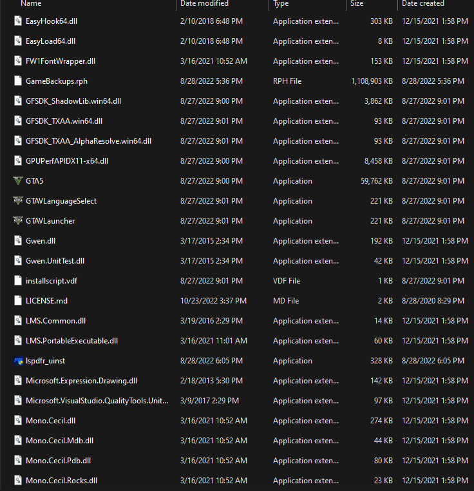
Task: Click the RPH File type cell
Action: [287, 81]
